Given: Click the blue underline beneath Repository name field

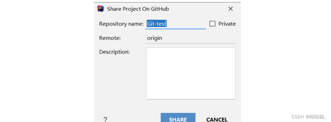Looking at the screenshot, I should pyautogui.click(x=176, y=29).
